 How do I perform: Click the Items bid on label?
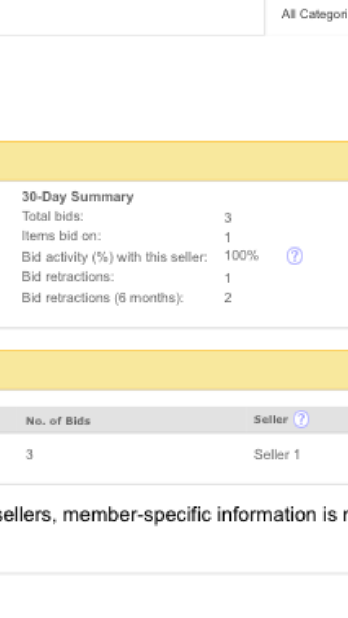point(61,236)
